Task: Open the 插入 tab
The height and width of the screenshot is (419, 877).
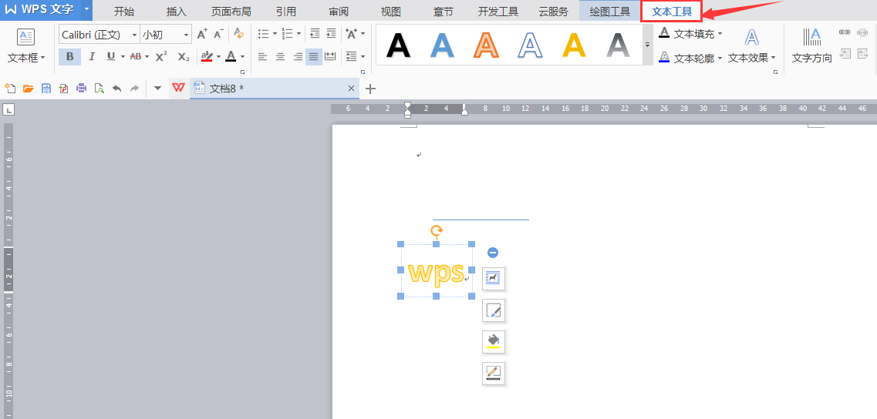Action: 176,12
